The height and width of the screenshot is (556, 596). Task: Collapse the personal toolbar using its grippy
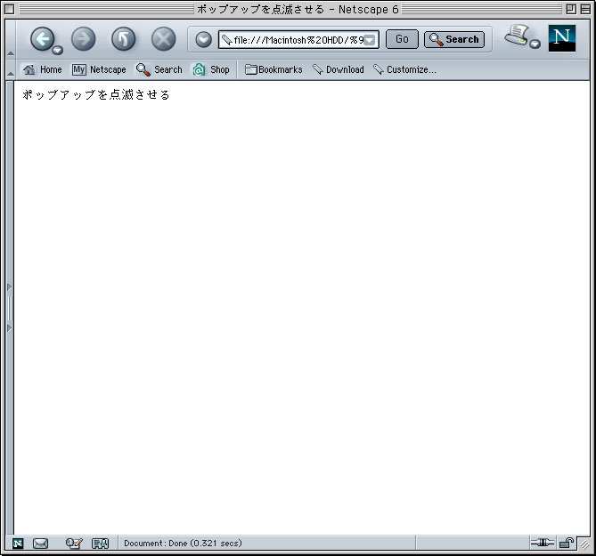(11, 69)
